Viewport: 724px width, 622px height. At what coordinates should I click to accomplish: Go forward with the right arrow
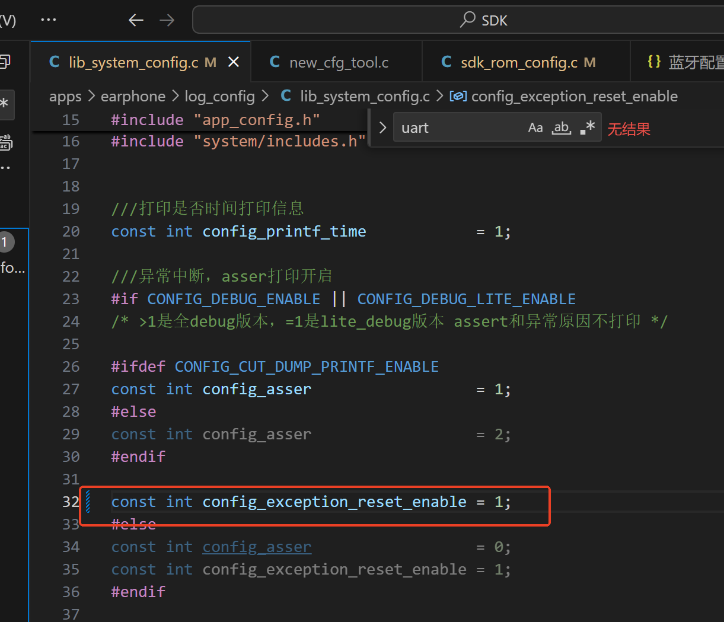(167, 20)
